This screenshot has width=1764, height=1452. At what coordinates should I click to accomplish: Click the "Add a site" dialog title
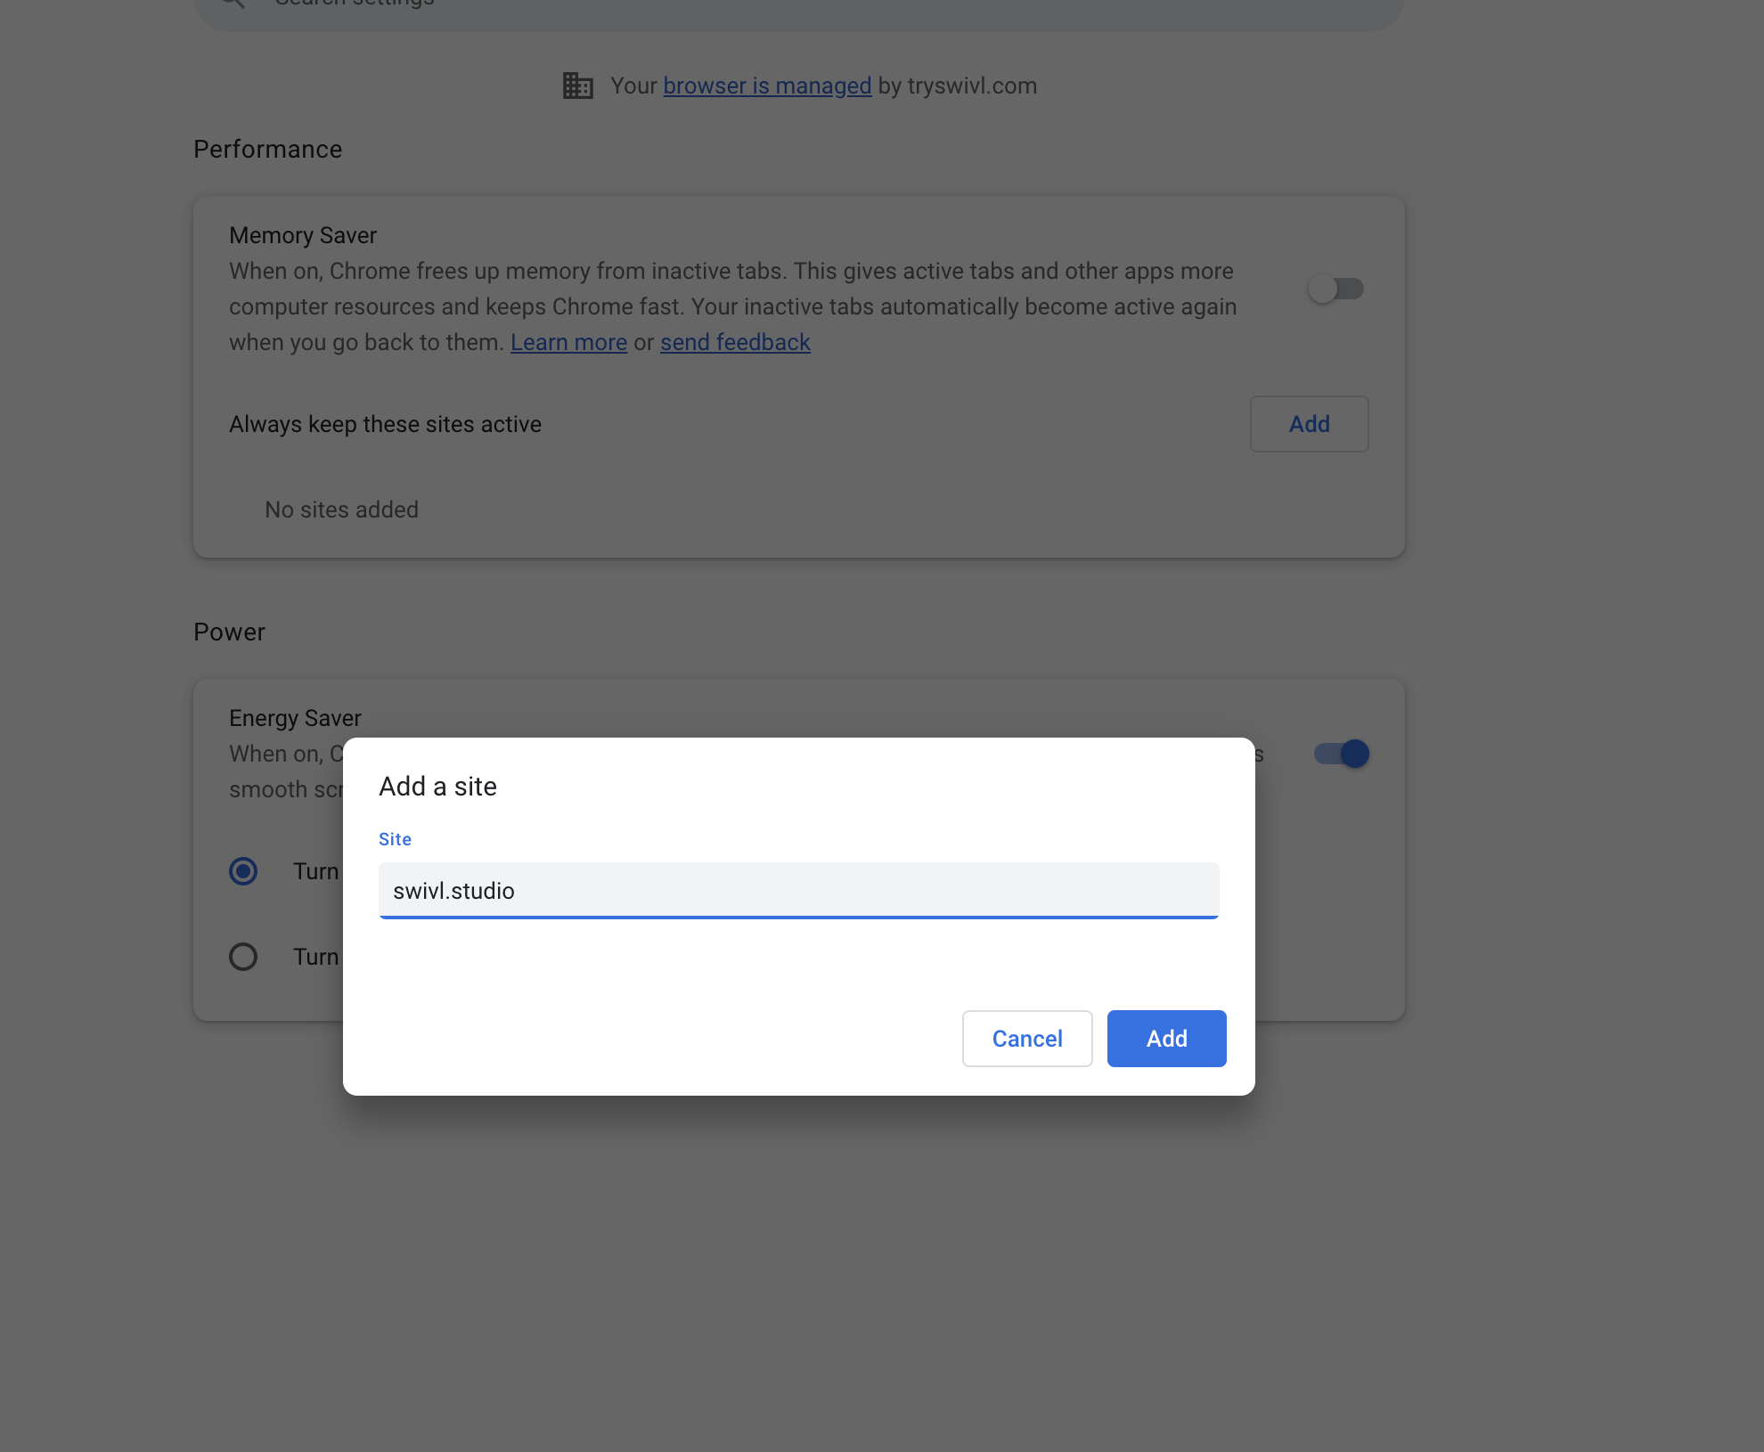coord(437,787)
